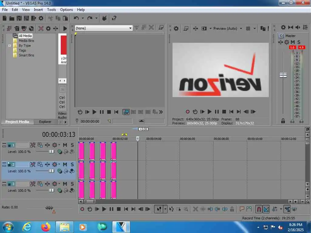The width and height of the screenshot is (311, 233).
Task: Open Overlays grid icon in preview
Action: click(248, 29)
